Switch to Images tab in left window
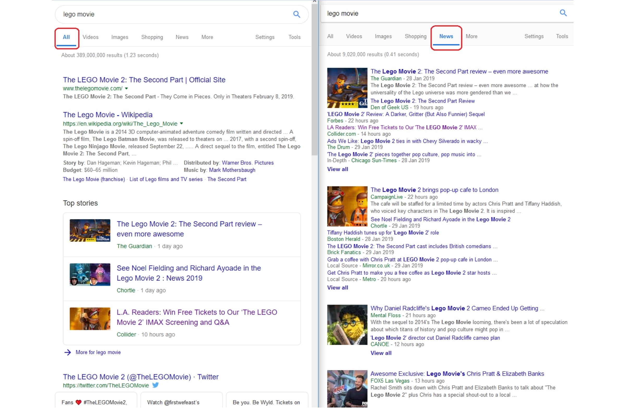The height and width of the screenshot is (414, 625). click(x=120, y=37)
